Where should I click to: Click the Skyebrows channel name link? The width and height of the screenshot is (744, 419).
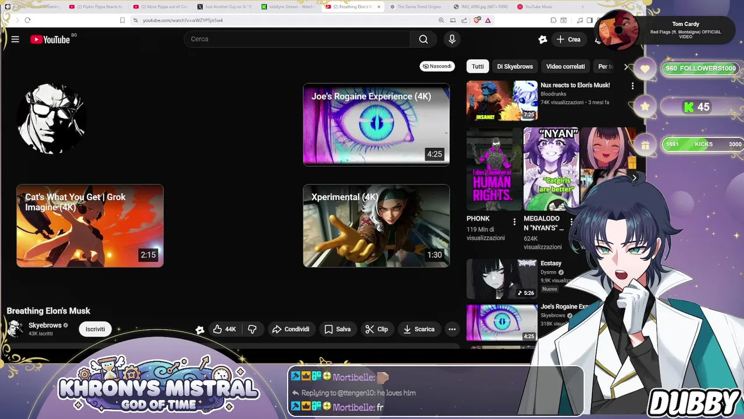pos(45,325)
